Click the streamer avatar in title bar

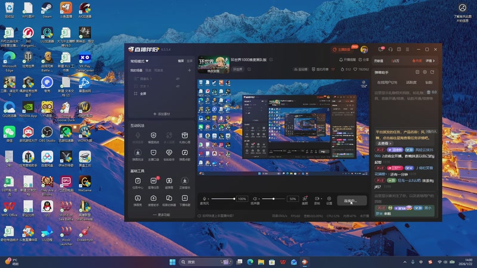tap(364, 49)
